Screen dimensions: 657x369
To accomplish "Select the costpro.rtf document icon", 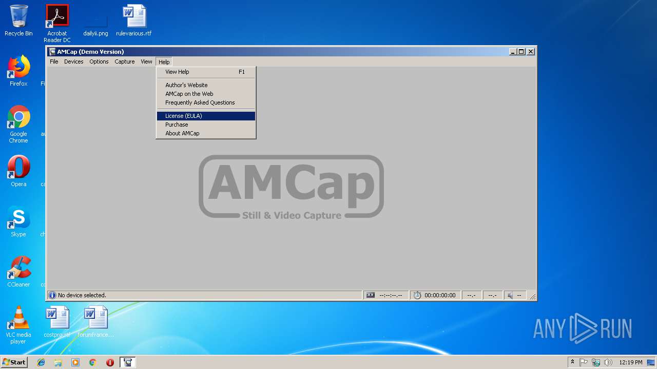I will tap(57, 322).
